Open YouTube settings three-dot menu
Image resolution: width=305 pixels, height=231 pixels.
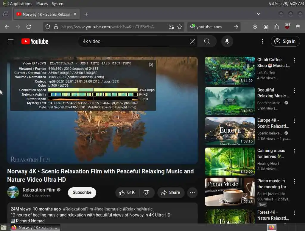pyautogui.click(x=262, y=41)
